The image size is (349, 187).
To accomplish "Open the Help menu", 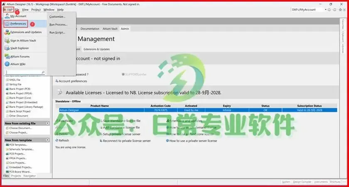I will tap(60, 10).
